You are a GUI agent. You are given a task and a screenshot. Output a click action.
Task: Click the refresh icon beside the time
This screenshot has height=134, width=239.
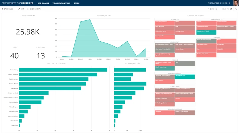click(231, 9)
